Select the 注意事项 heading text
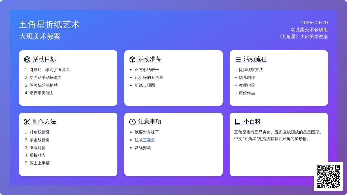347x195 pixels. point(150,122)
